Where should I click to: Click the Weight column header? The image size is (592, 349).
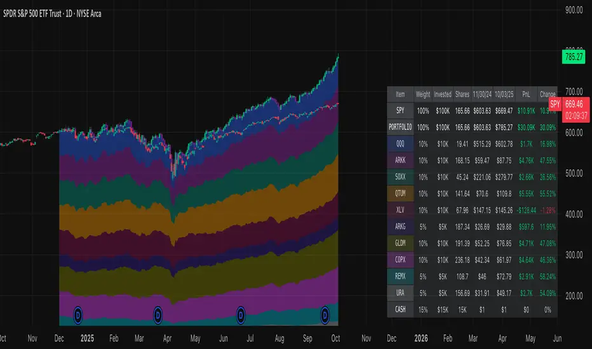coord(422,94)
